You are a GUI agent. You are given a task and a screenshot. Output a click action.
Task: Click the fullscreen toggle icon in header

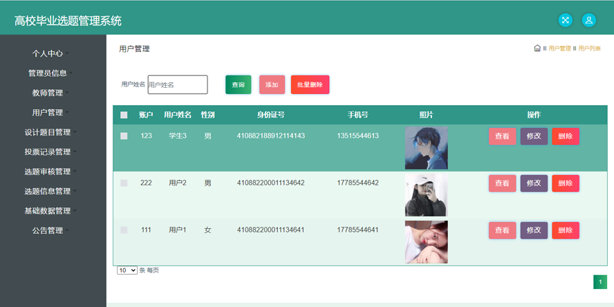coord(565,20)
